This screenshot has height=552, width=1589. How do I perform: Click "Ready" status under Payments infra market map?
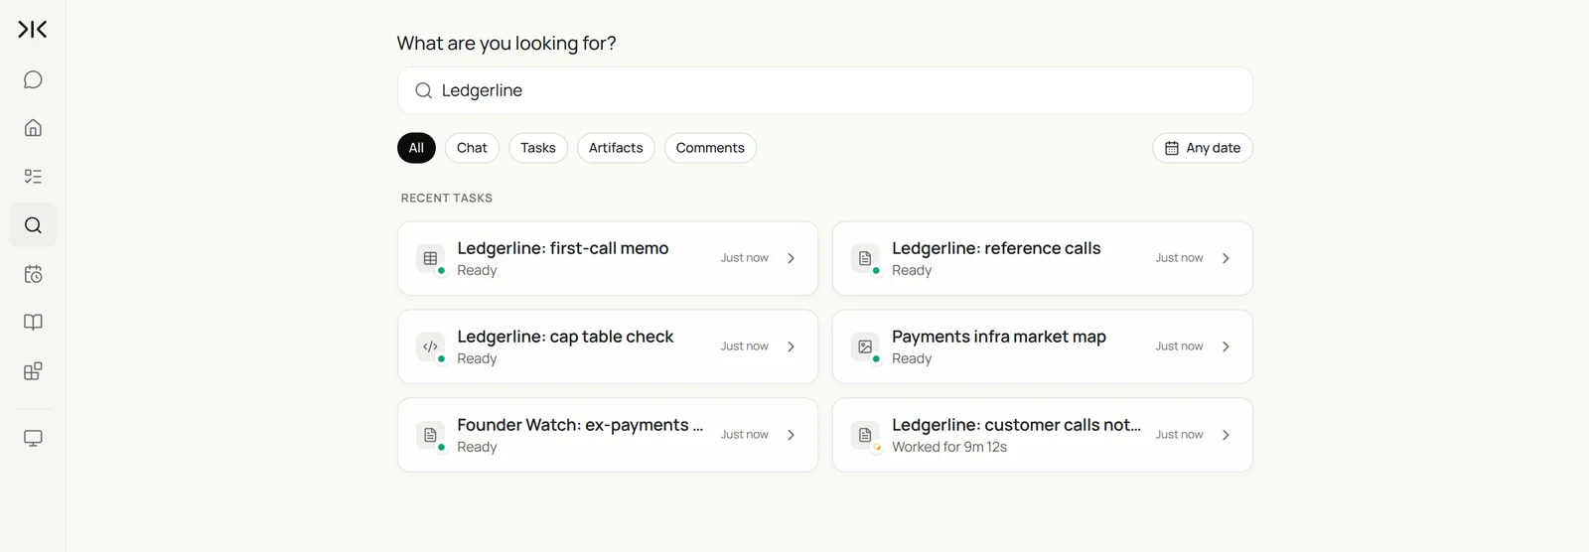pyautogui.click(x=912, y=358)
